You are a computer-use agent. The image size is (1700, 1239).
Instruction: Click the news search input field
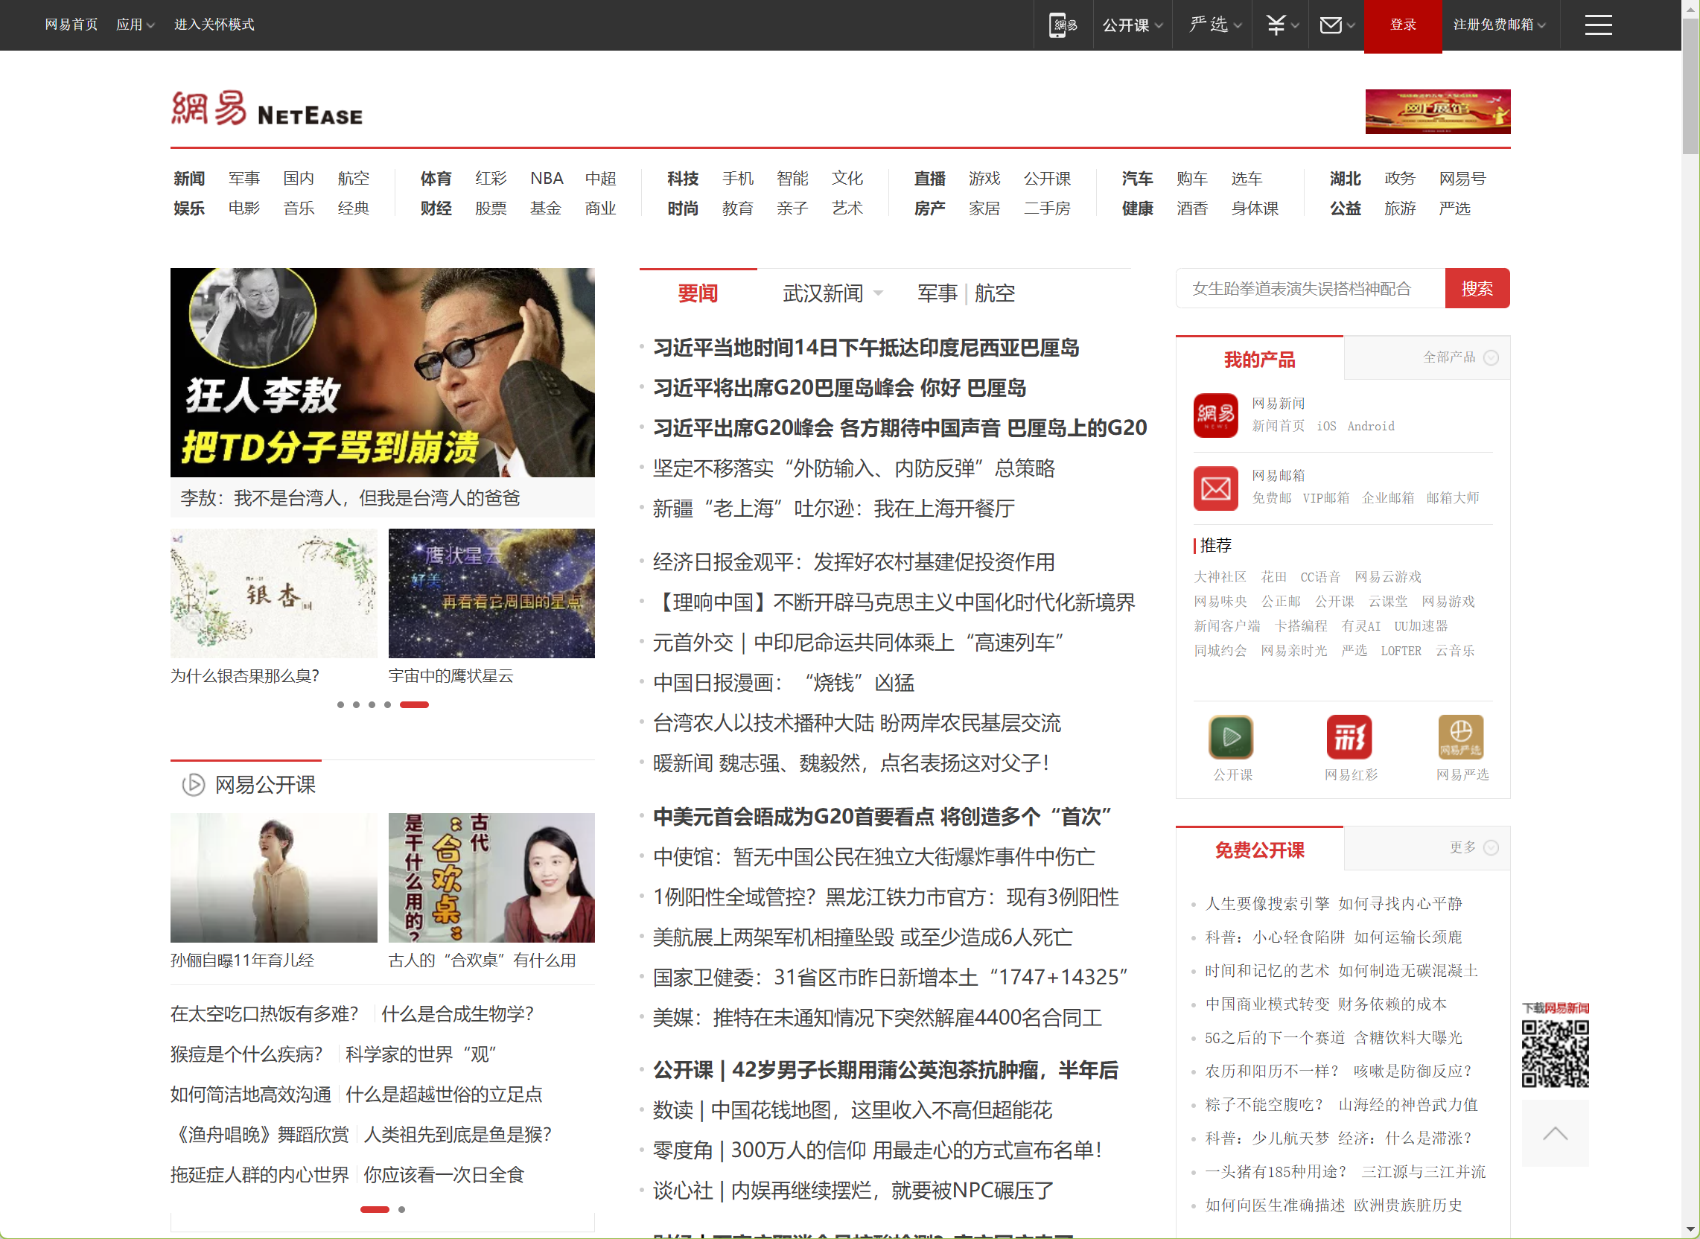tap(1309, 288)
